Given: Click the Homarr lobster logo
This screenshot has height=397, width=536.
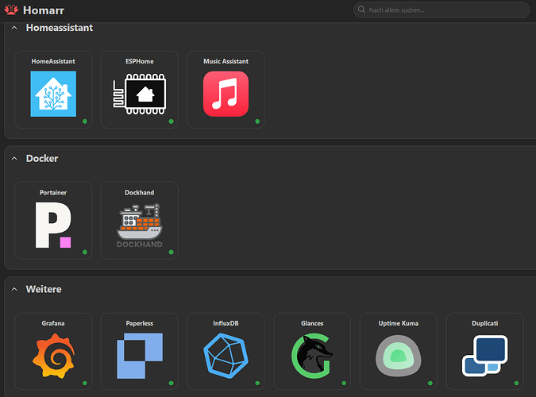Looking at the screenshot, I should (x=11, y=10).
